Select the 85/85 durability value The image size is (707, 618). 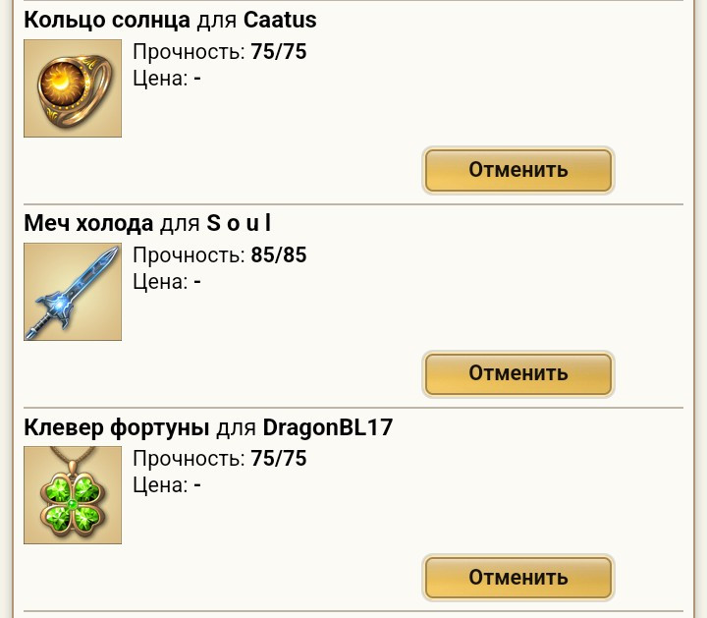click(x=279, y=254)
